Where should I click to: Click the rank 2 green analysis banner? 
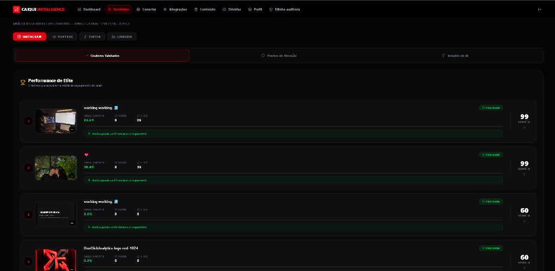coord(293,180)
